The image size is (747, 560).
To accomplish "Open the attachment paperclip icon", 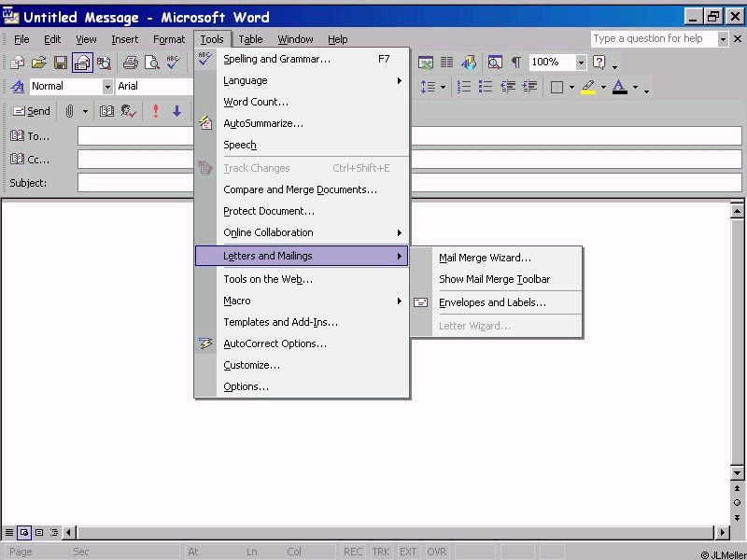I will tap(69, 111).
